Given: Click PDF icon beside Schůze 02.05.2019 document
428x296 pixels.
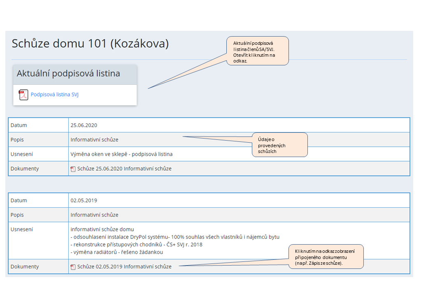Looking at the screenshot, I should click(x=73, y=267).
